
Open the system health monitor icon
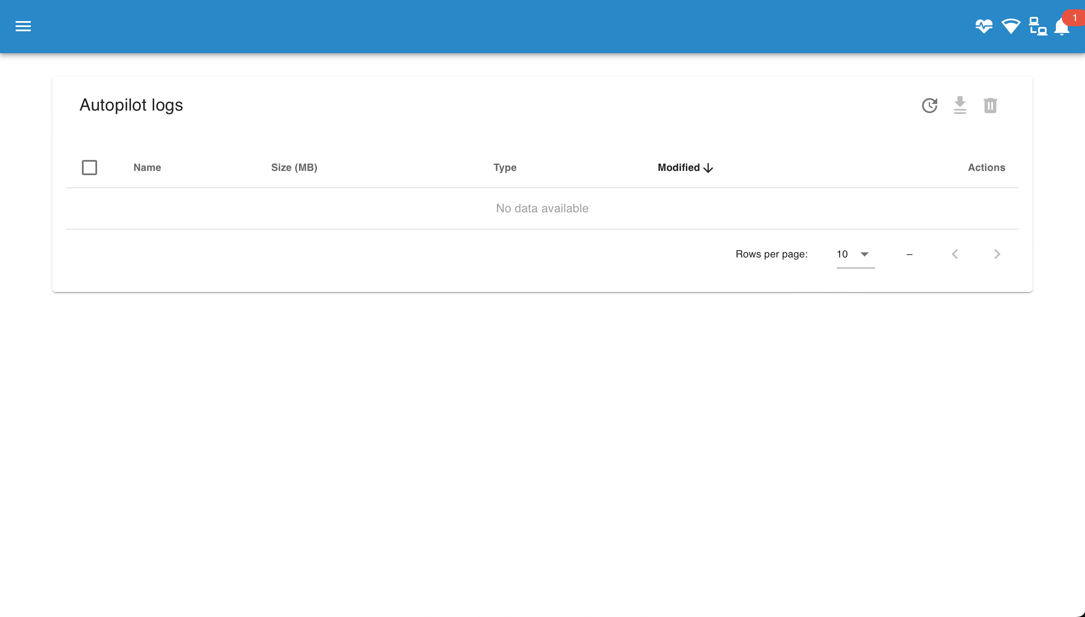(984, 26)
